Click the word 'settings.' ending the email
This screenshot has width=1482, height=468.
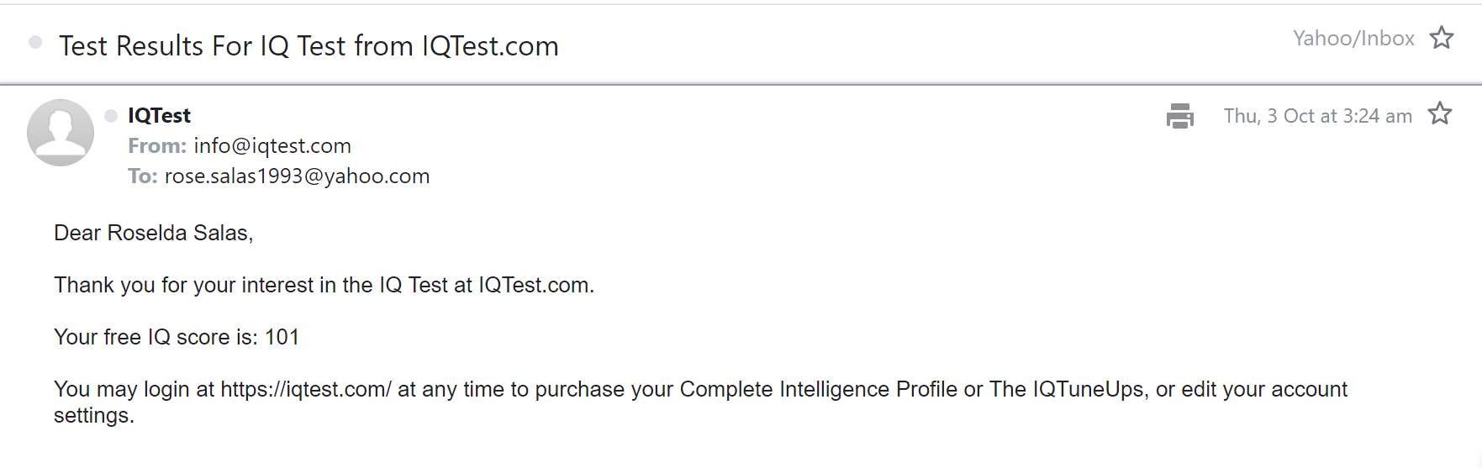click(x=94, y=416)
